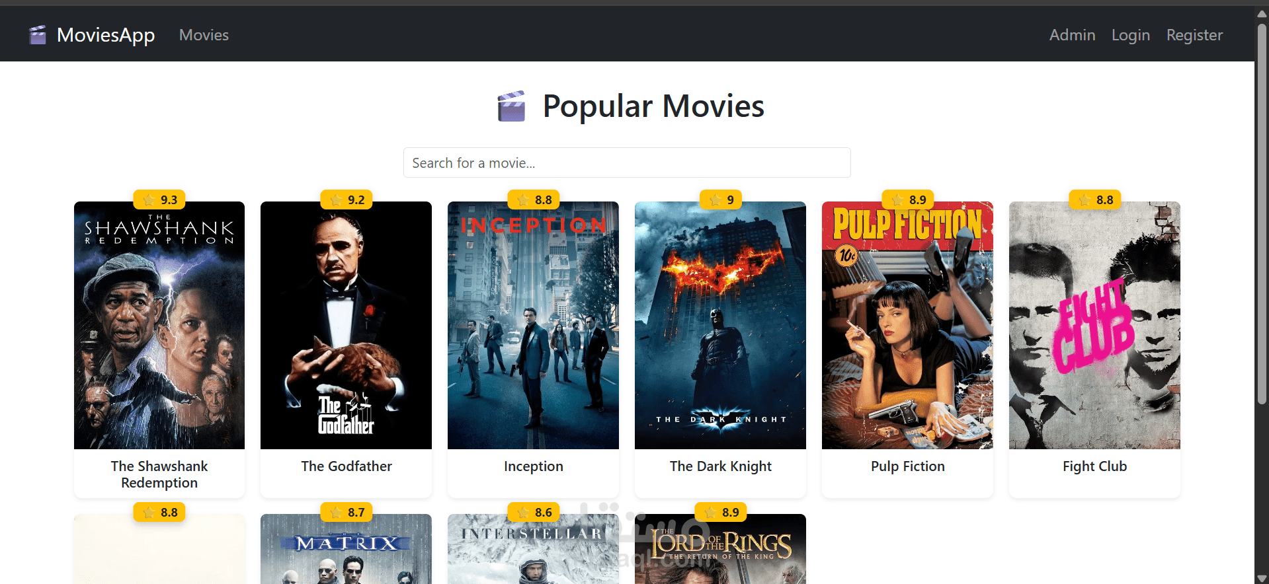Screen dimensions: 1269x584
Task: Click the star icon on The Matrix's 8.7 badge
Action: pos(337,512)
